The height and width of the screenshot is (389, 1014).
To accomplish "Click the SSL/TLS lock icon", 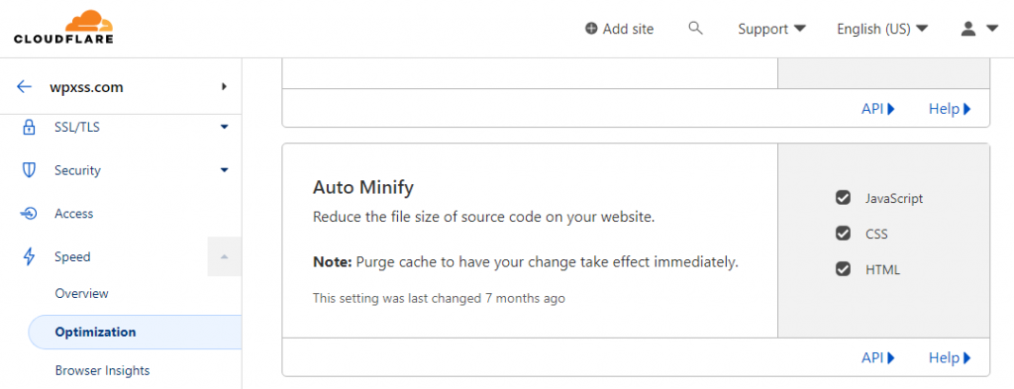I will 29,128.
